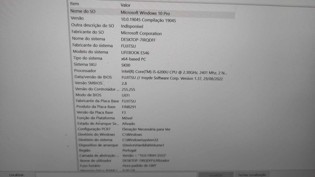Click the Portugal value
The image size is (315, 177).
129,150
